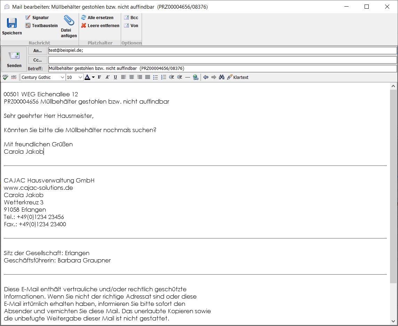
Task: Click the question 'Könnten Sie bitte die Müllbehälter nochmals suchen?'
Action: (x=80, y=130)
